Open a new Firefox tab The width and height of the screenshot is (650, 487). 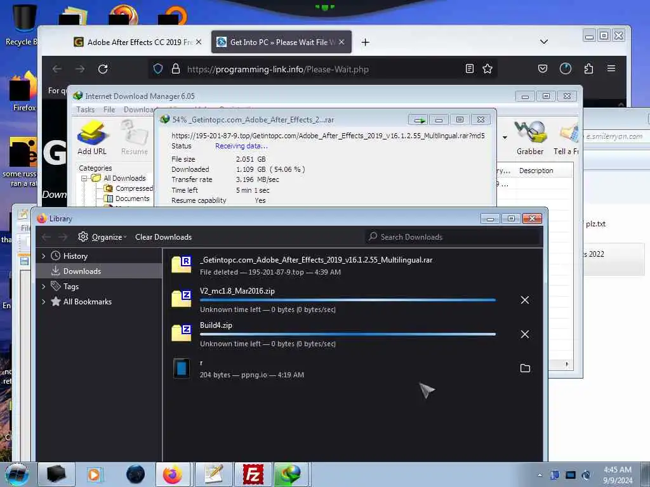pos(365,42)
